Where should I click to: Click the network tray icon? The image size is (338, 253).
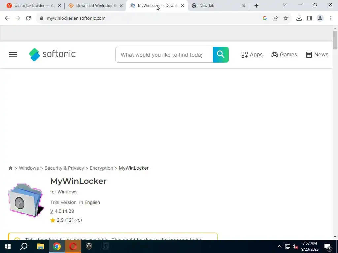coord(287,246)
